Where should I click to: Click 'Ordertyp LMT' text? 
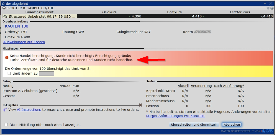pyautogui.click(x=16, y=32)
